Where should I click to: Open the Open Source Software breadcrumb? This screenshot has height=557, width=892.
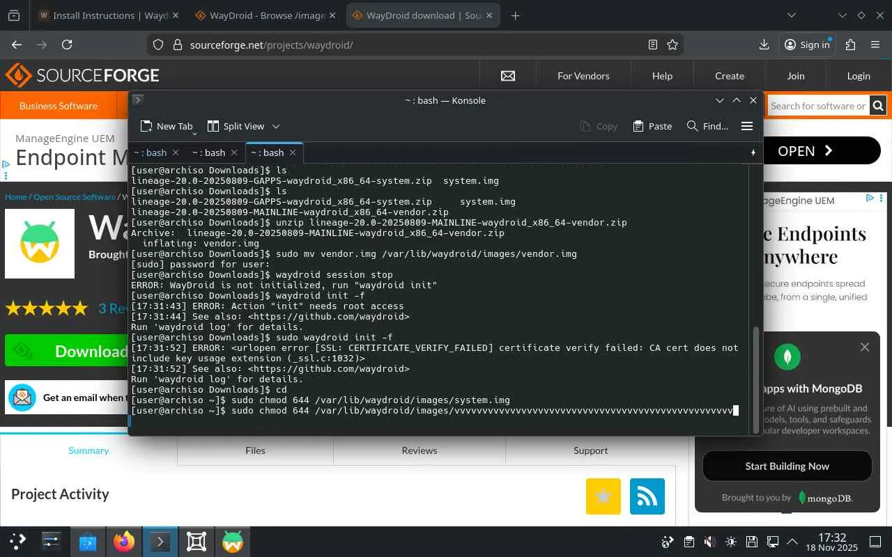pyautogui.click(x=75, y=197)
